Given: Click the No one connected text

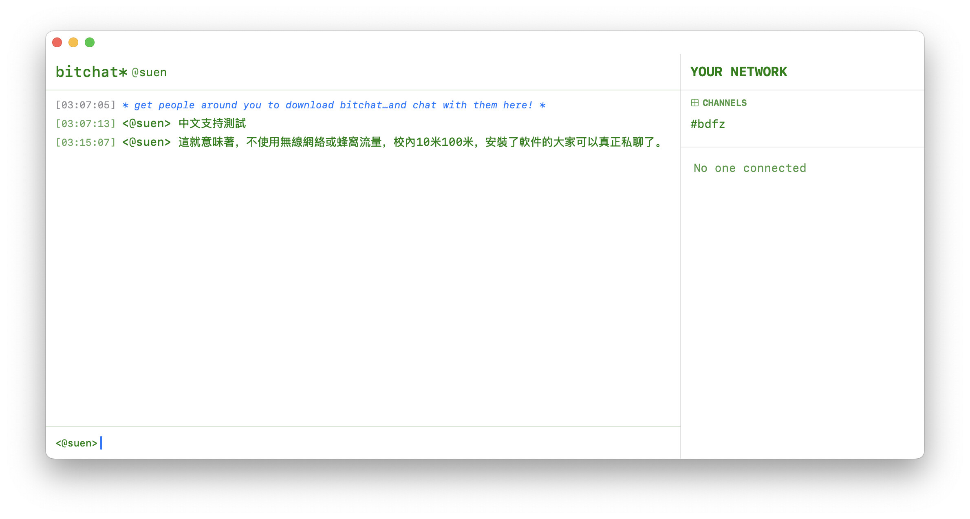Looking at the screenshot, I should 750,168.
